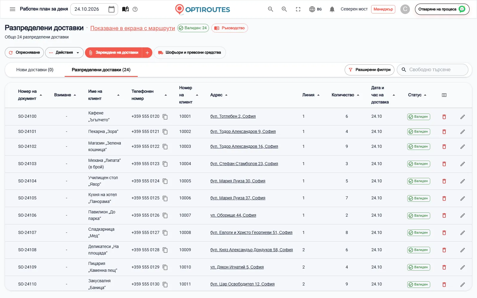Click the Валиден: 24 badge
Viewport: 477px width, 298px height.
193,28
